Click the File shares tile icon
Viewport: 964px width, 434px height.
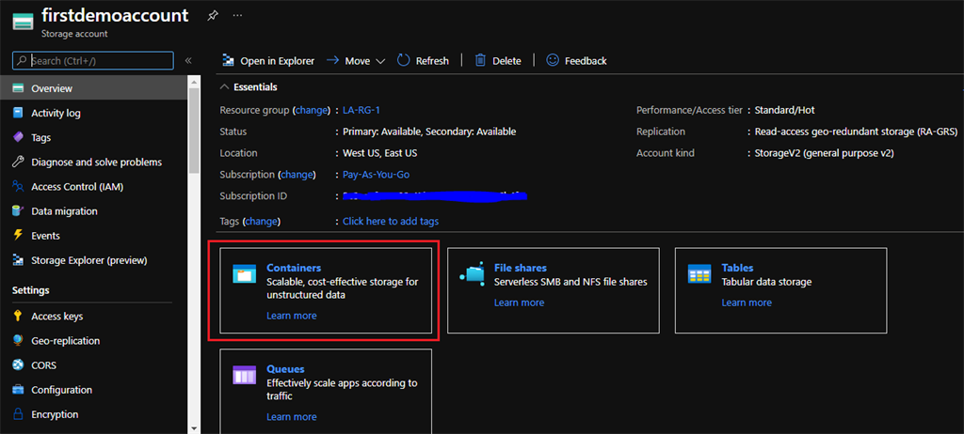(x=472, y=273)
